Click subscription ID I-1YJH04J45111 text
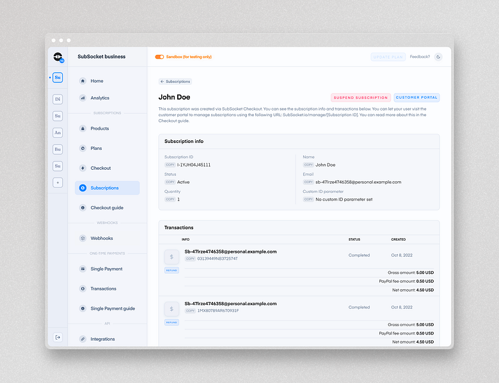 click(x=194, y=165)
